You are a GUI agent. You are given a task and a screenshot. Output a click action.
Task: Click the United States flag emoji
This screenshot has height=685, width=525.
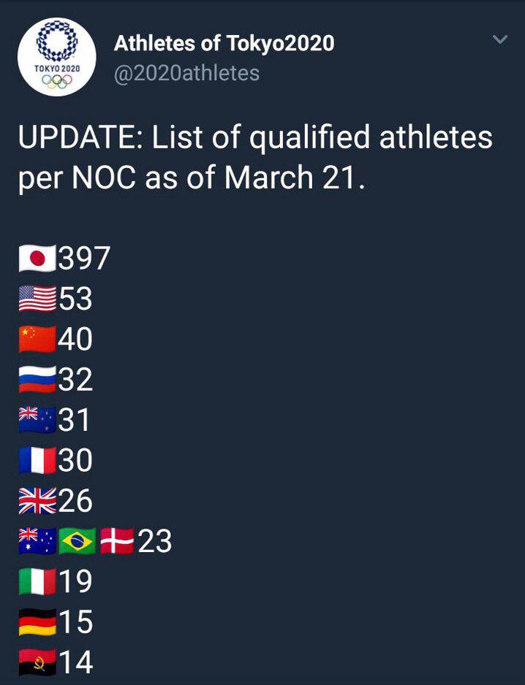click(37, 299)
